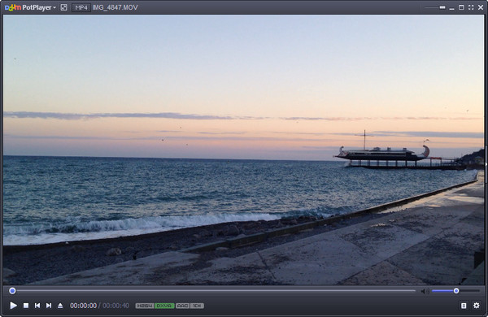
Task: Click the video display area
Action: point(243,150)
